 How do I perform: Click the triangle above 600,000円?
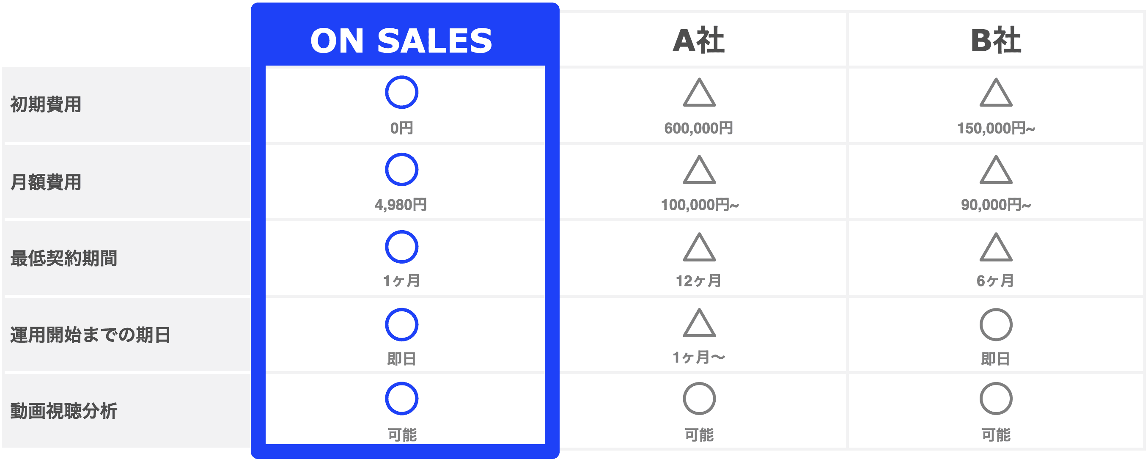[x=699, y=93]
